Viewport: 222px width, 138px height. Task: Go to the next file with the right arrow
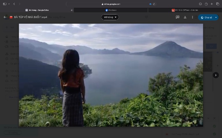coord(216,75)
